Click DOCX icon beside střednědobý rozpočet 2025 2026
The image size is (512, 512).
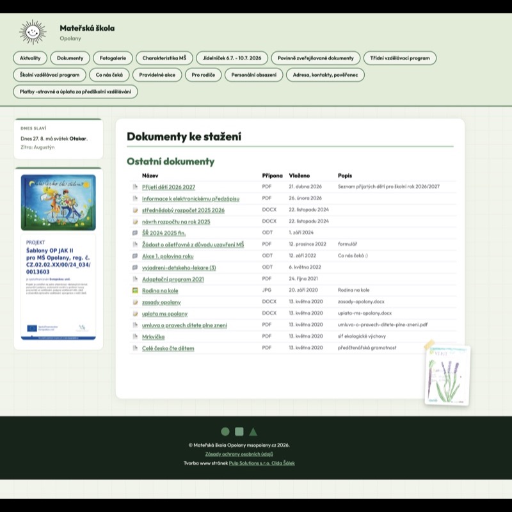135,210
